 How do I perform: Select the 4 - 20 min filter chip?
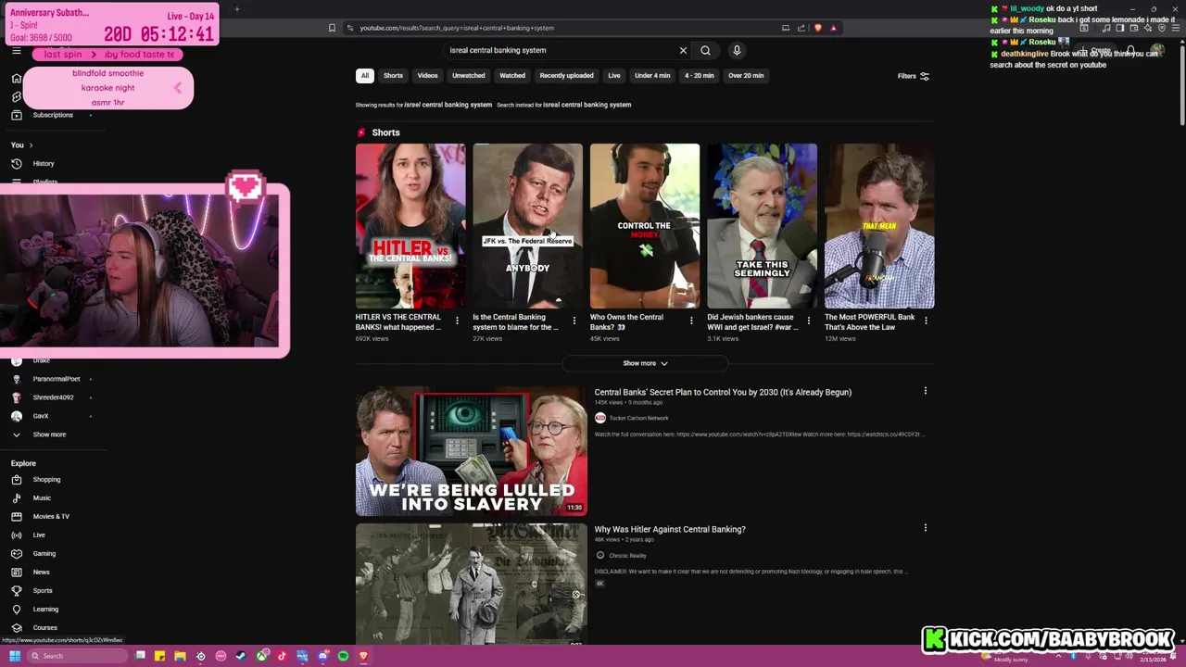tap(700, 76)
